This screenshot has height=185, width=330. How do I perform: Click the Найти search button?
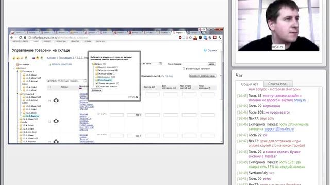[211, 64]
